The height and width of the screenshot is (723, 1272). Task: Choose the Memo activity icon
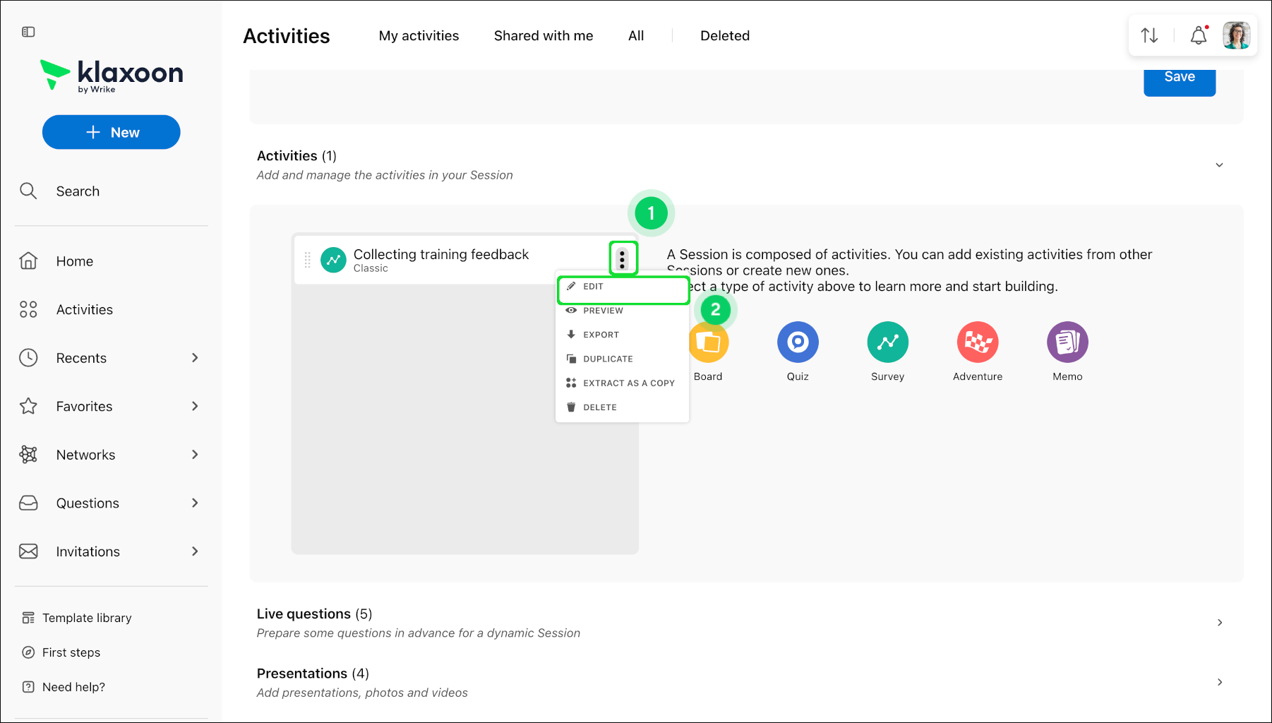point(1067,342)
